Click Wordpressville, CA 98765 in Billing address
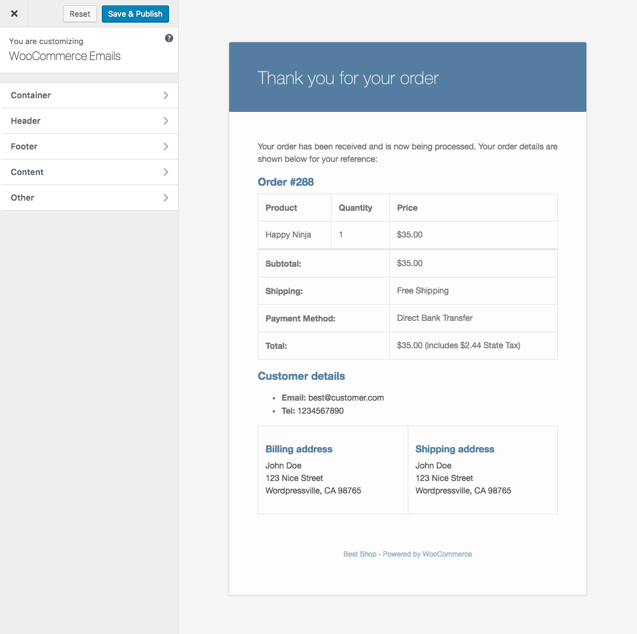This screenshot has height=634, width=637. (313, 491)
